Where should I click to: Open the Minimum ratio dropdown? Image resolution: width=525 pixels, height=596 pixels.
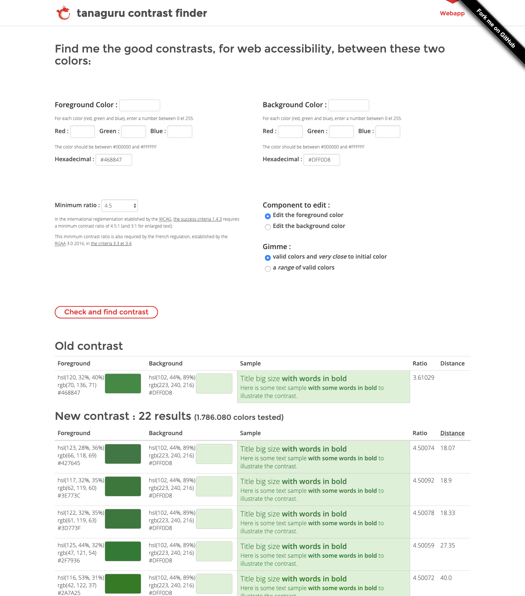[119, 206]
